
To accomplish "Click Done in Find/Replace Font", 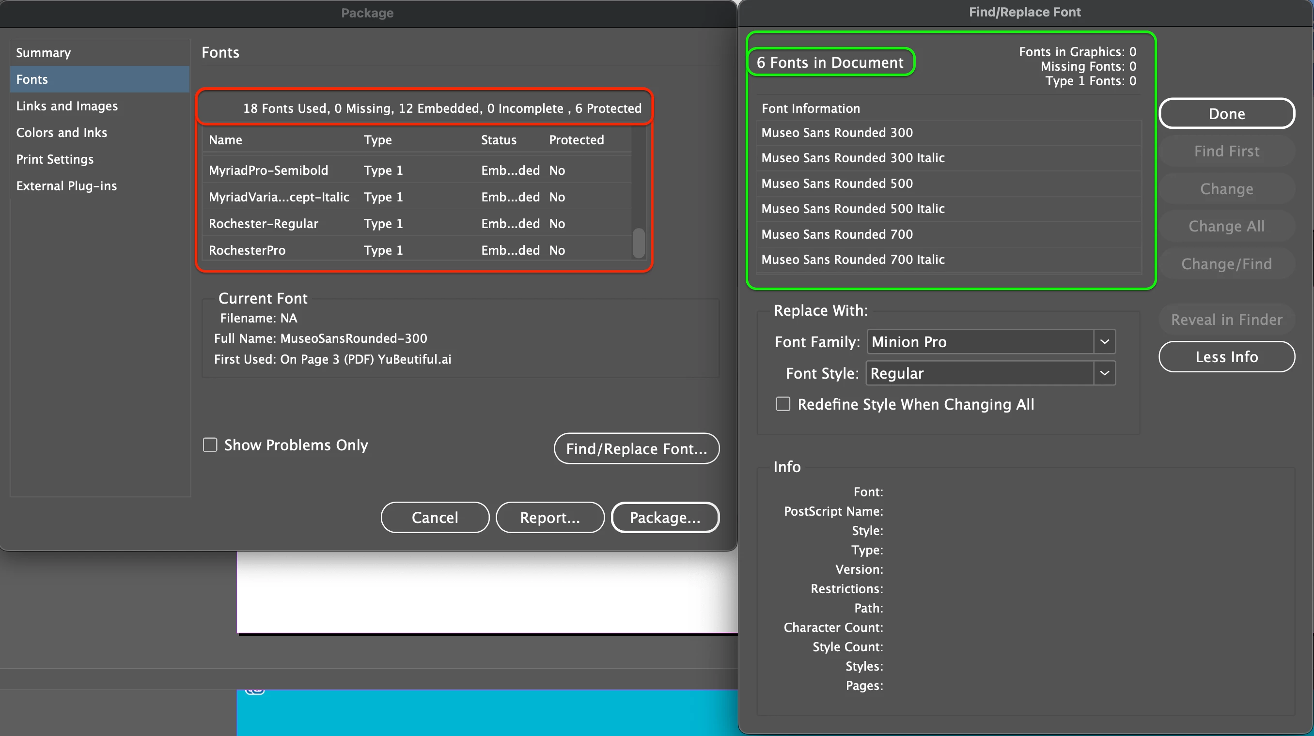I will [1226, 114].
